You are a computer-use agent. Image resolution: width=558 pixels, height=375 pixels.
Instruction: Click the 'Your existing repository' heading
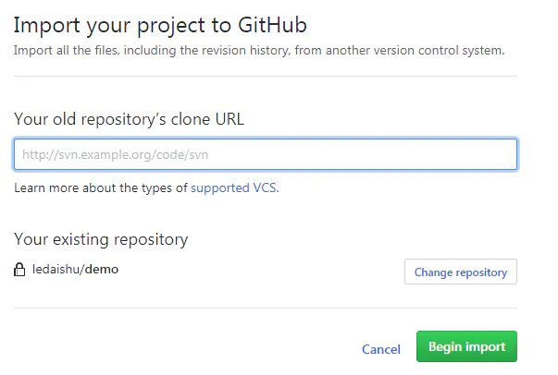click(x=101, y=239)
